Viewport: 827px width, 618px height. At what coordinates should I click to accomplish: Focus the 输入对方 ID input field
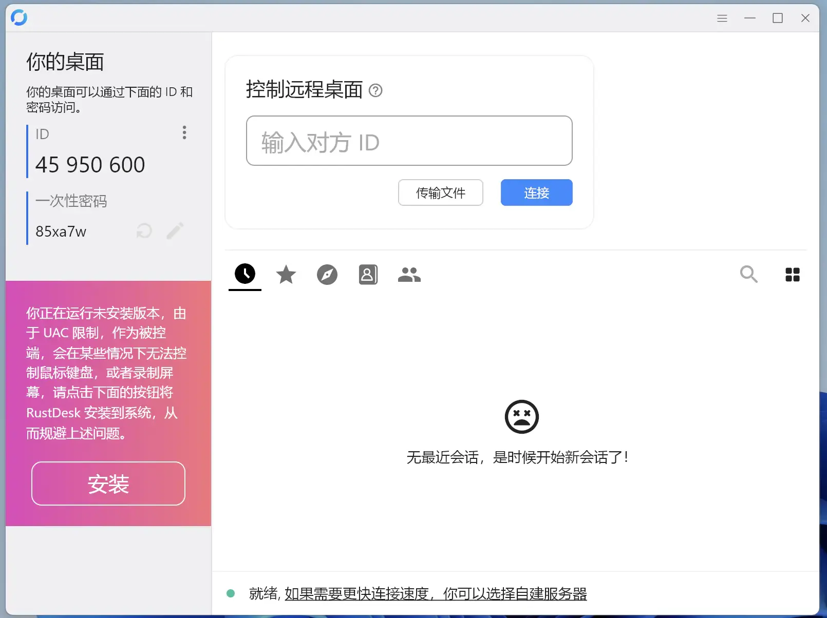(x=409, y=141)
